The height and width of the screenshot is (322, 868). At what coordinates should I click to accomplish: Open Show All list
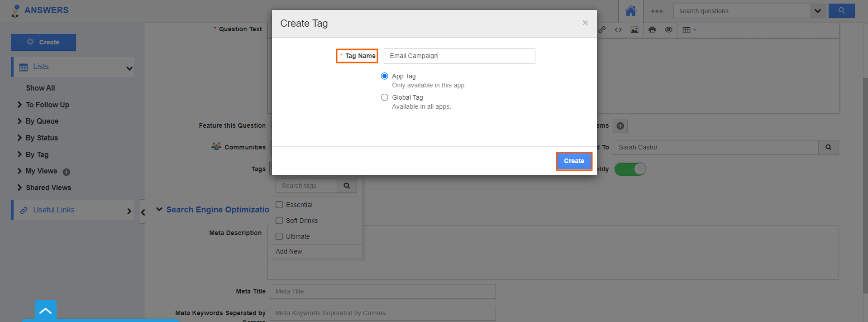(x=40, y=88)
